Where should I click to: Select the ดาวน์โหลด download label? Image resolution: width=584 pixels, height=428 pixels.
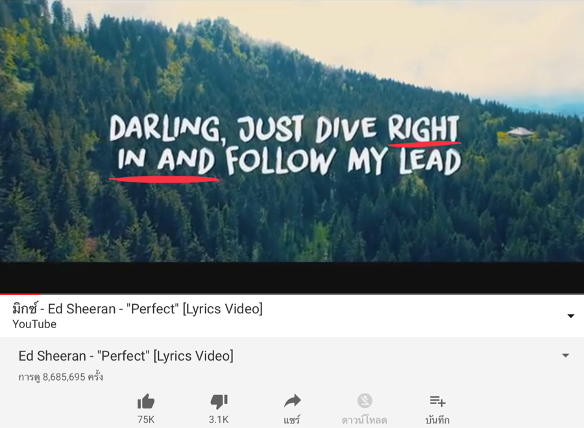click(364, 420)
